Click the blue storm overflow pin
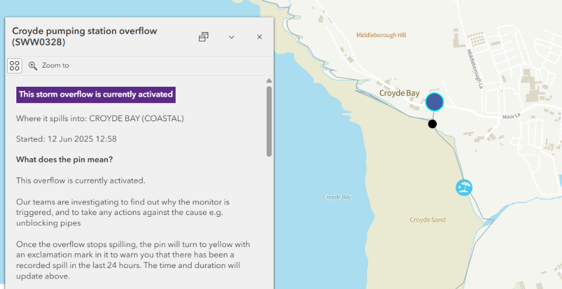Viewport: 562px width, 289px height. [434, 102]
